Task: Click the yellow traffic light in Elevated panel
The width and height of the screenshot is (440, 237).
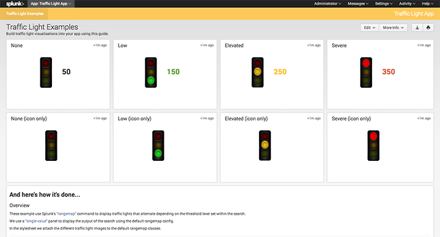Action: (258, 73)
